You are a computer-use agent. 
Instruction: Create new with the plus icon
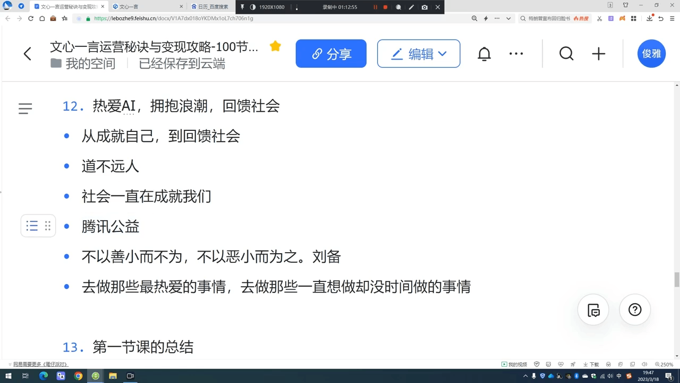(599, 54)
